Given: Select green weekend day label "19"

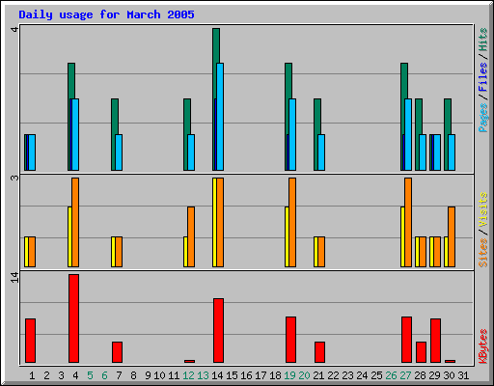Looking at the screenshot, I should tap(289, 375).
